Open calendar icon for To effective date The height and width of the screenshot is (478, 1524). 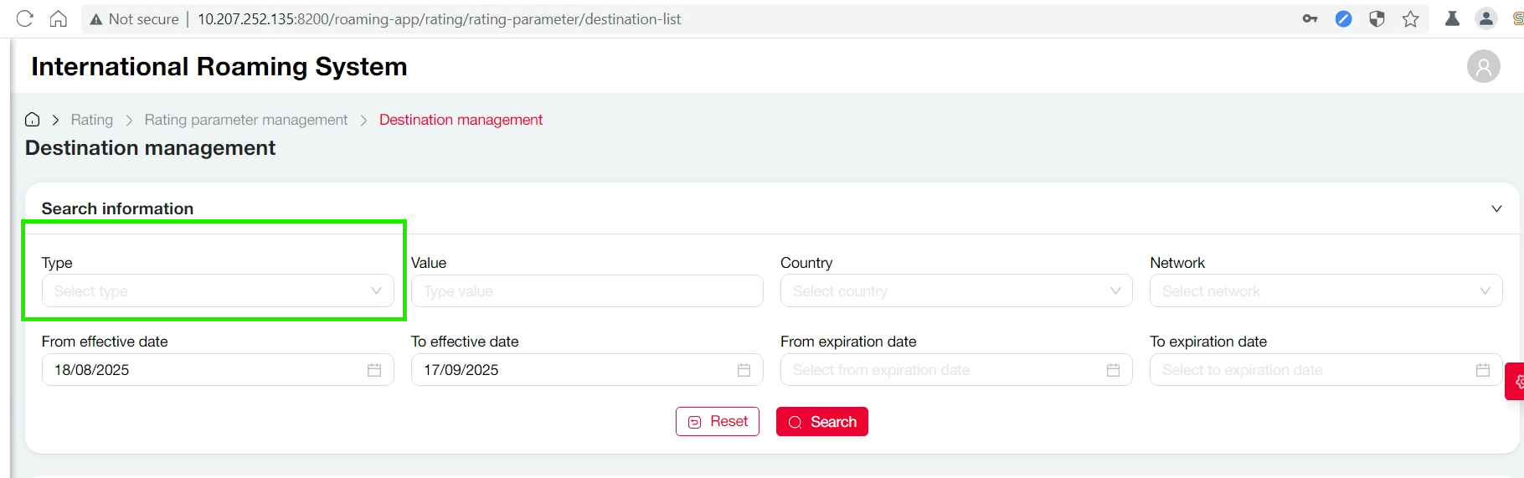click(744, 370)
